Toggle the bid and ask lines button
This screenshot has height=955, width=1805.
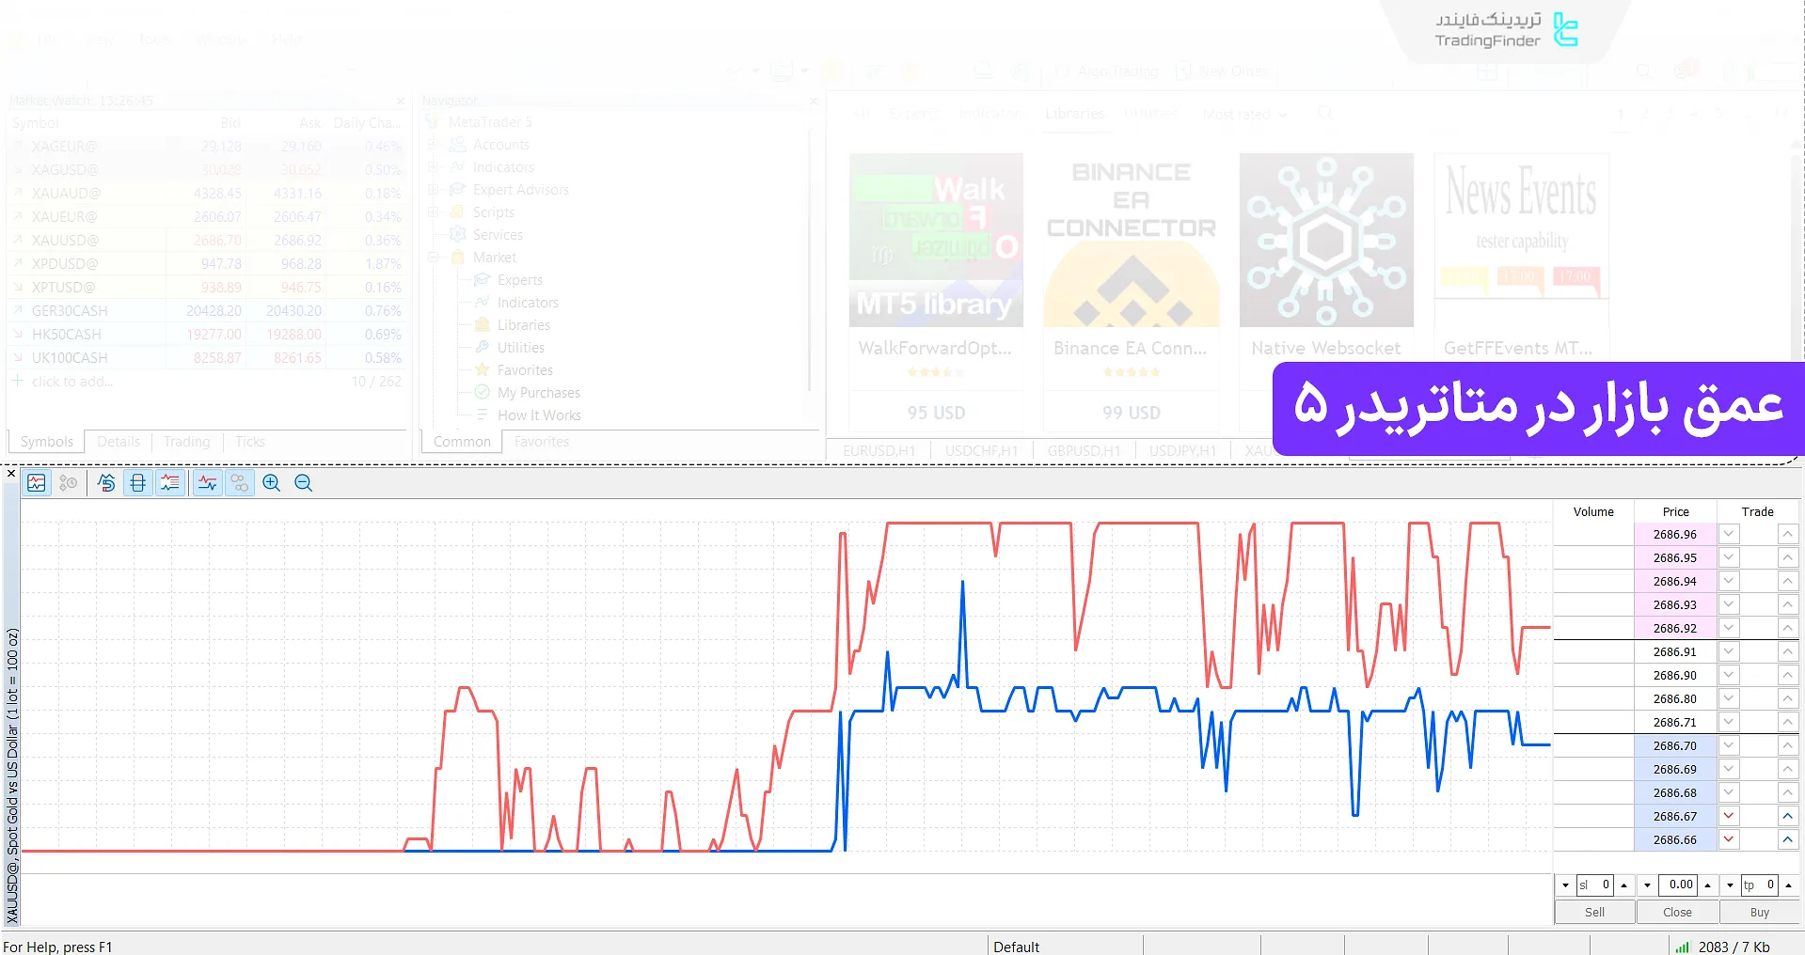pyautogui.click(x=208, y=483)
